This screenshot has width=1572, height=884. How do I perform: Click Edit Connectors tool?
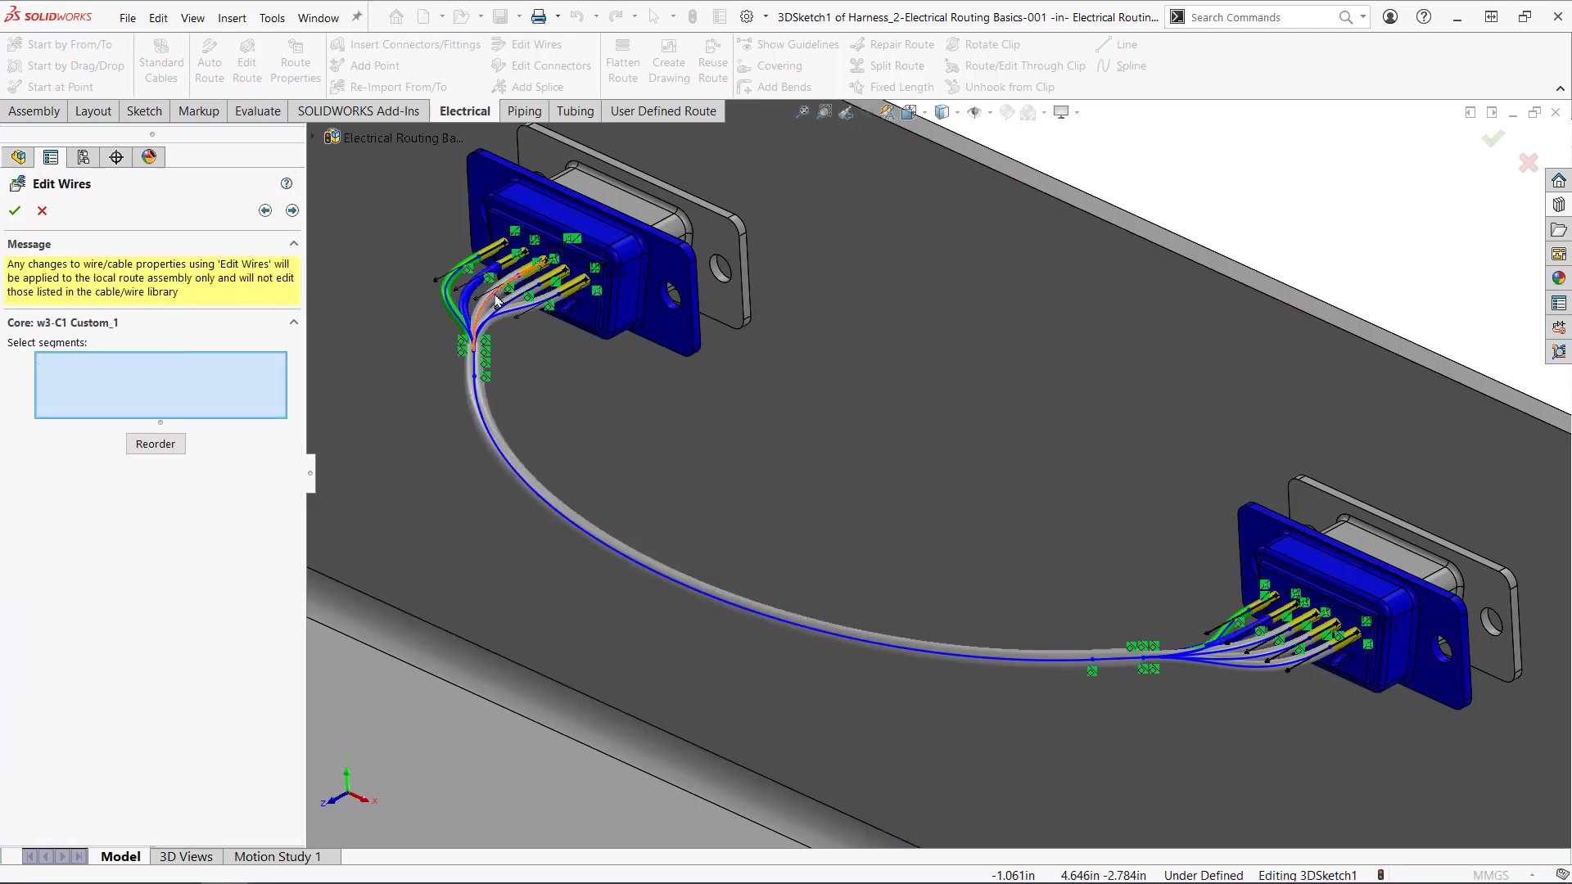(x=540, y=65)
